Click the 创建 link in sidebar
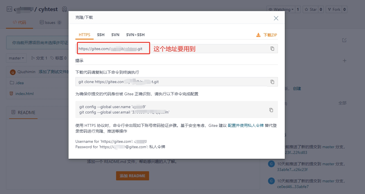The height and width of the screenshot is (194, 365). 297,88
